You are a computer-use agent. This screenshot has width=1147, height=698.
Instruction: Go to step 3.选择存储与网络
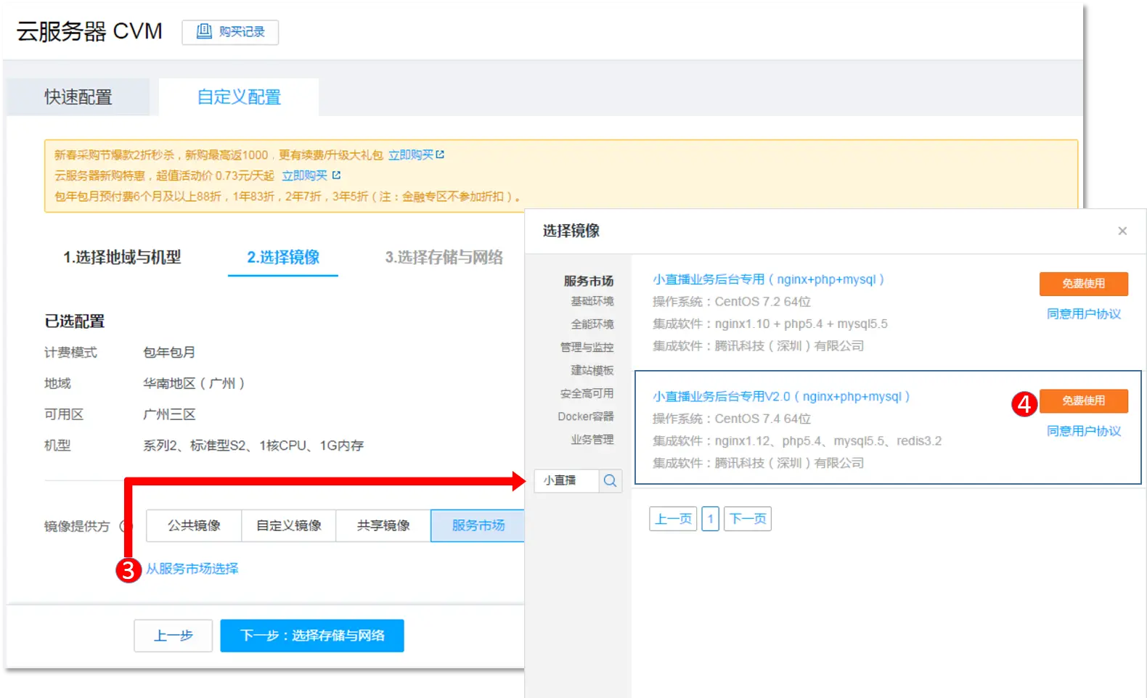(x=444, y=257)
